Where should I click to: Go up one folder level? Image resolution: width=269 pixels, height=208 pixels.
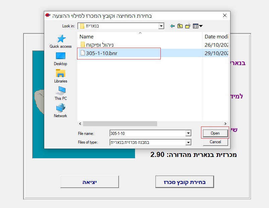click(x=180, y=26)
